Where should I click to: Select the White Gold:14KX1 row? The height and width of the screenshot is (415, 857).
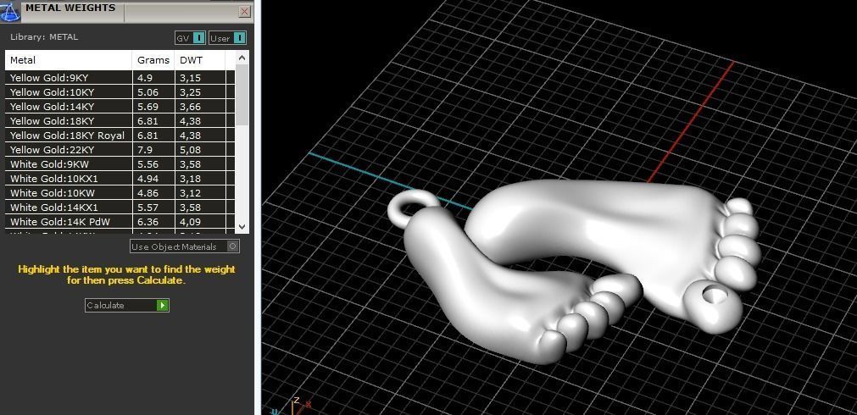point(120,207)
